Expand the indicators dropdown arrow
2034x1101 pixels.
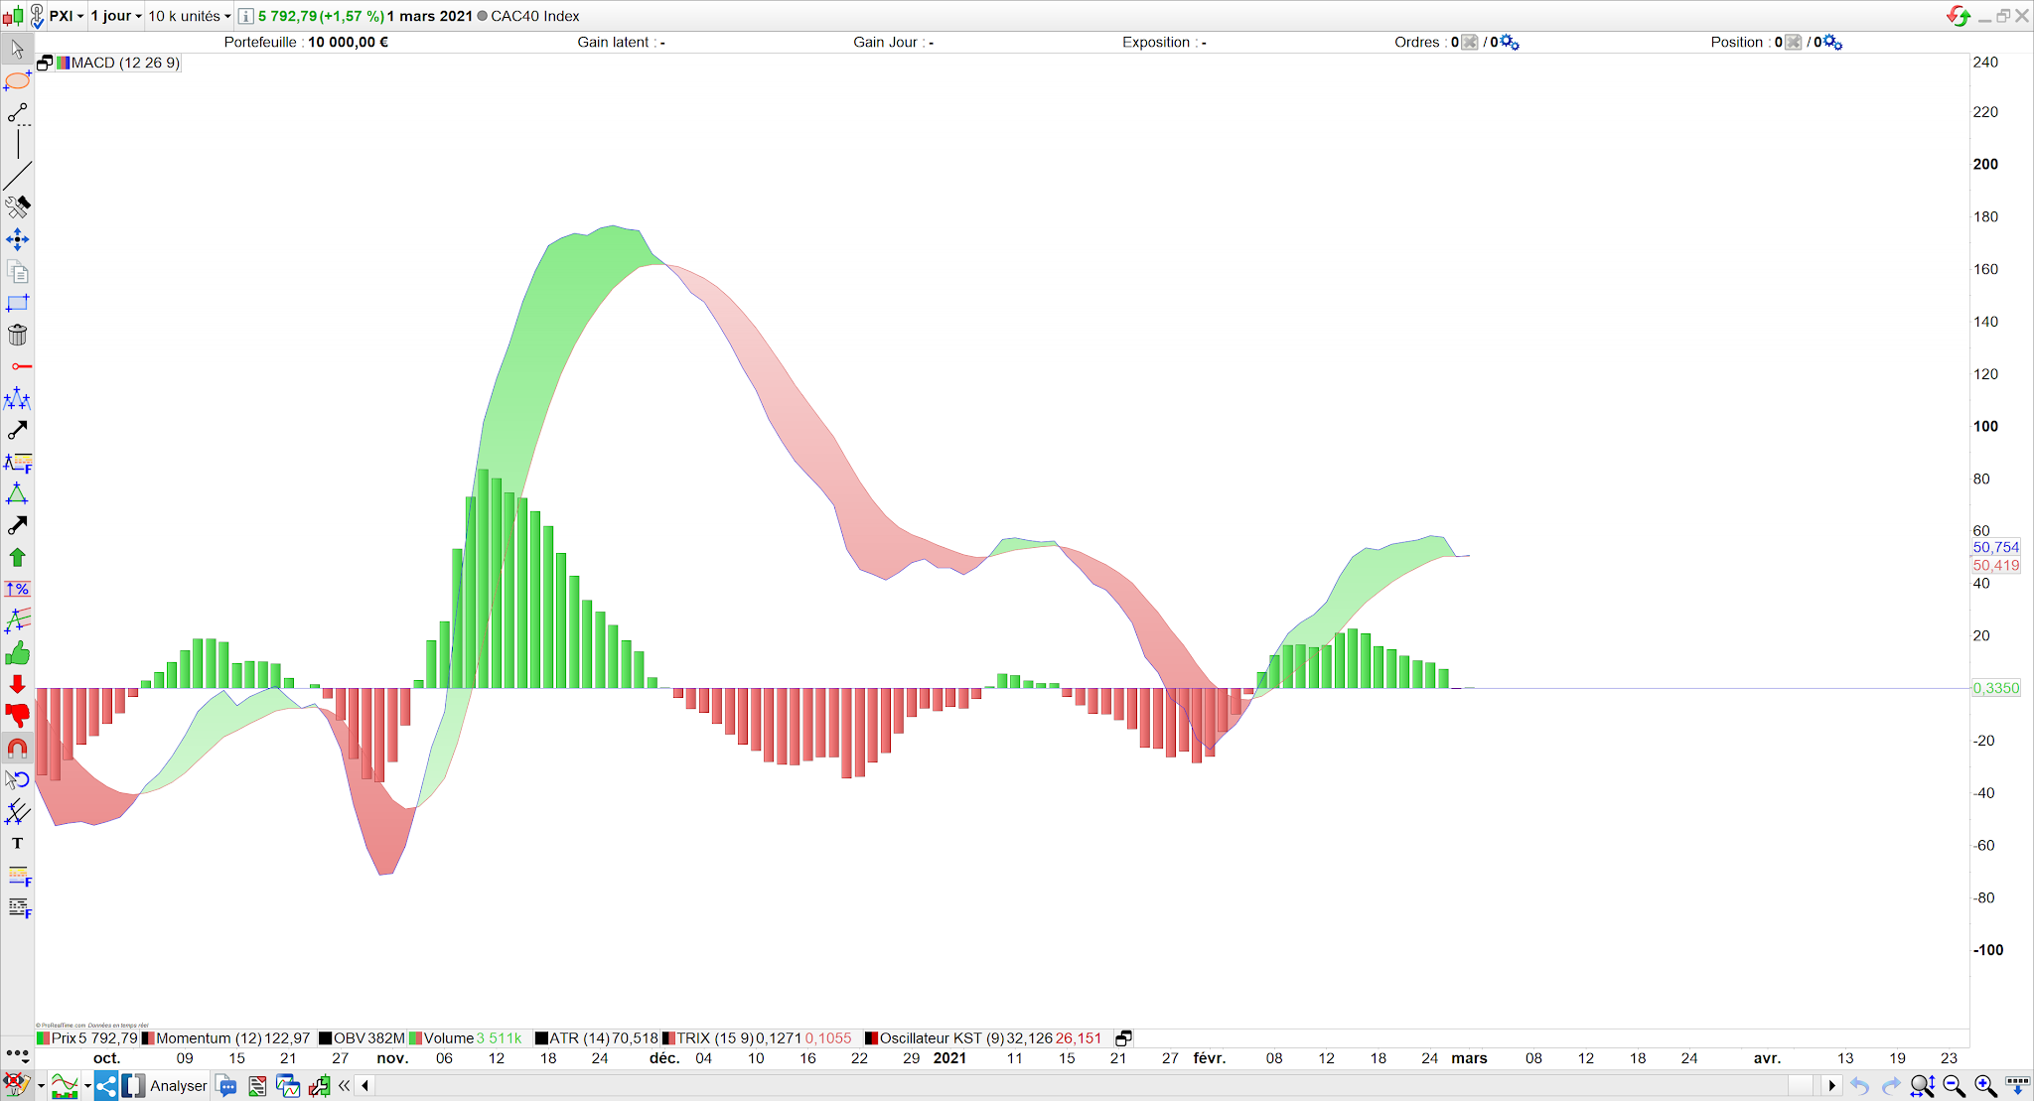pyautogui.click(x=87, y=1086)
